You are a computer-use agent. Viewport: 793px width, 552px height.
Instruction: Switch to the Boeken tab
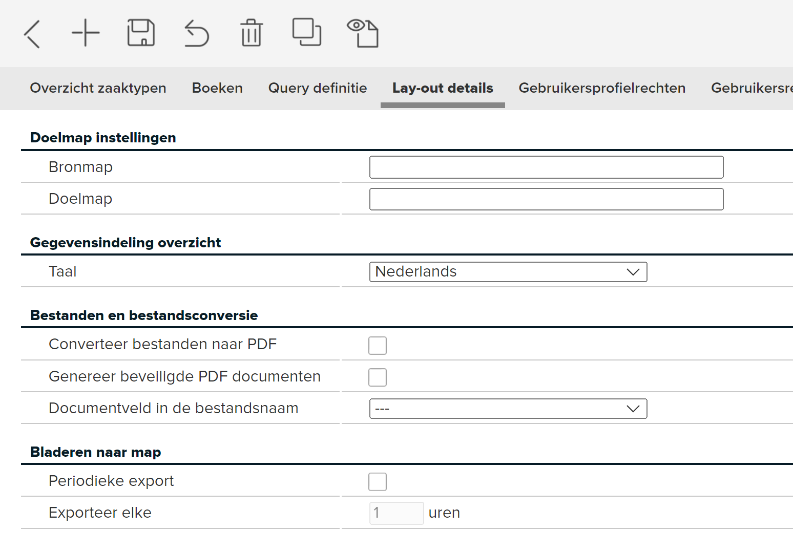[x=217, y=88]
